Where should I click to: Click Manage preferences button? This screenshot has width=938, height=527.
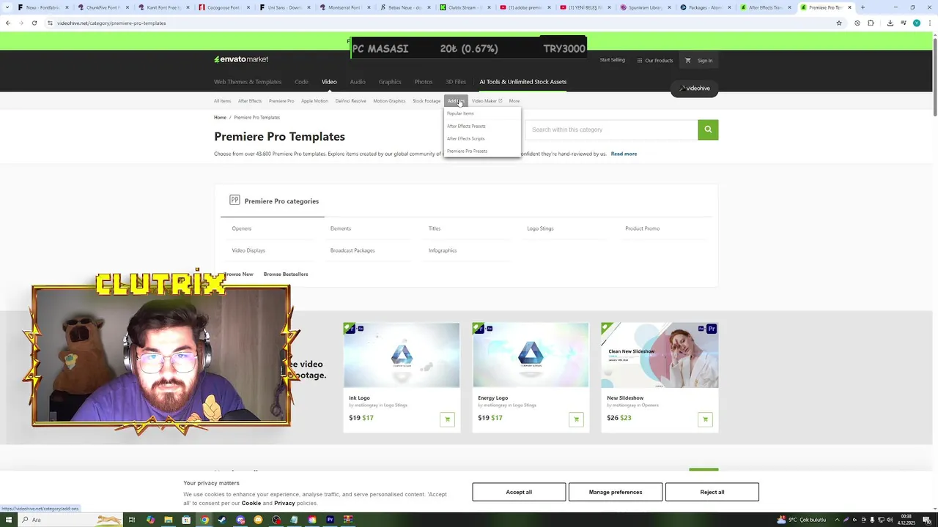tap(616, 492)
